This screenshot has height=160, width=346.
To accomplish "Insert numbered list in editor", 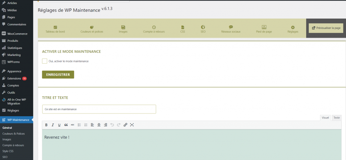I will click(x=86, y=125).
